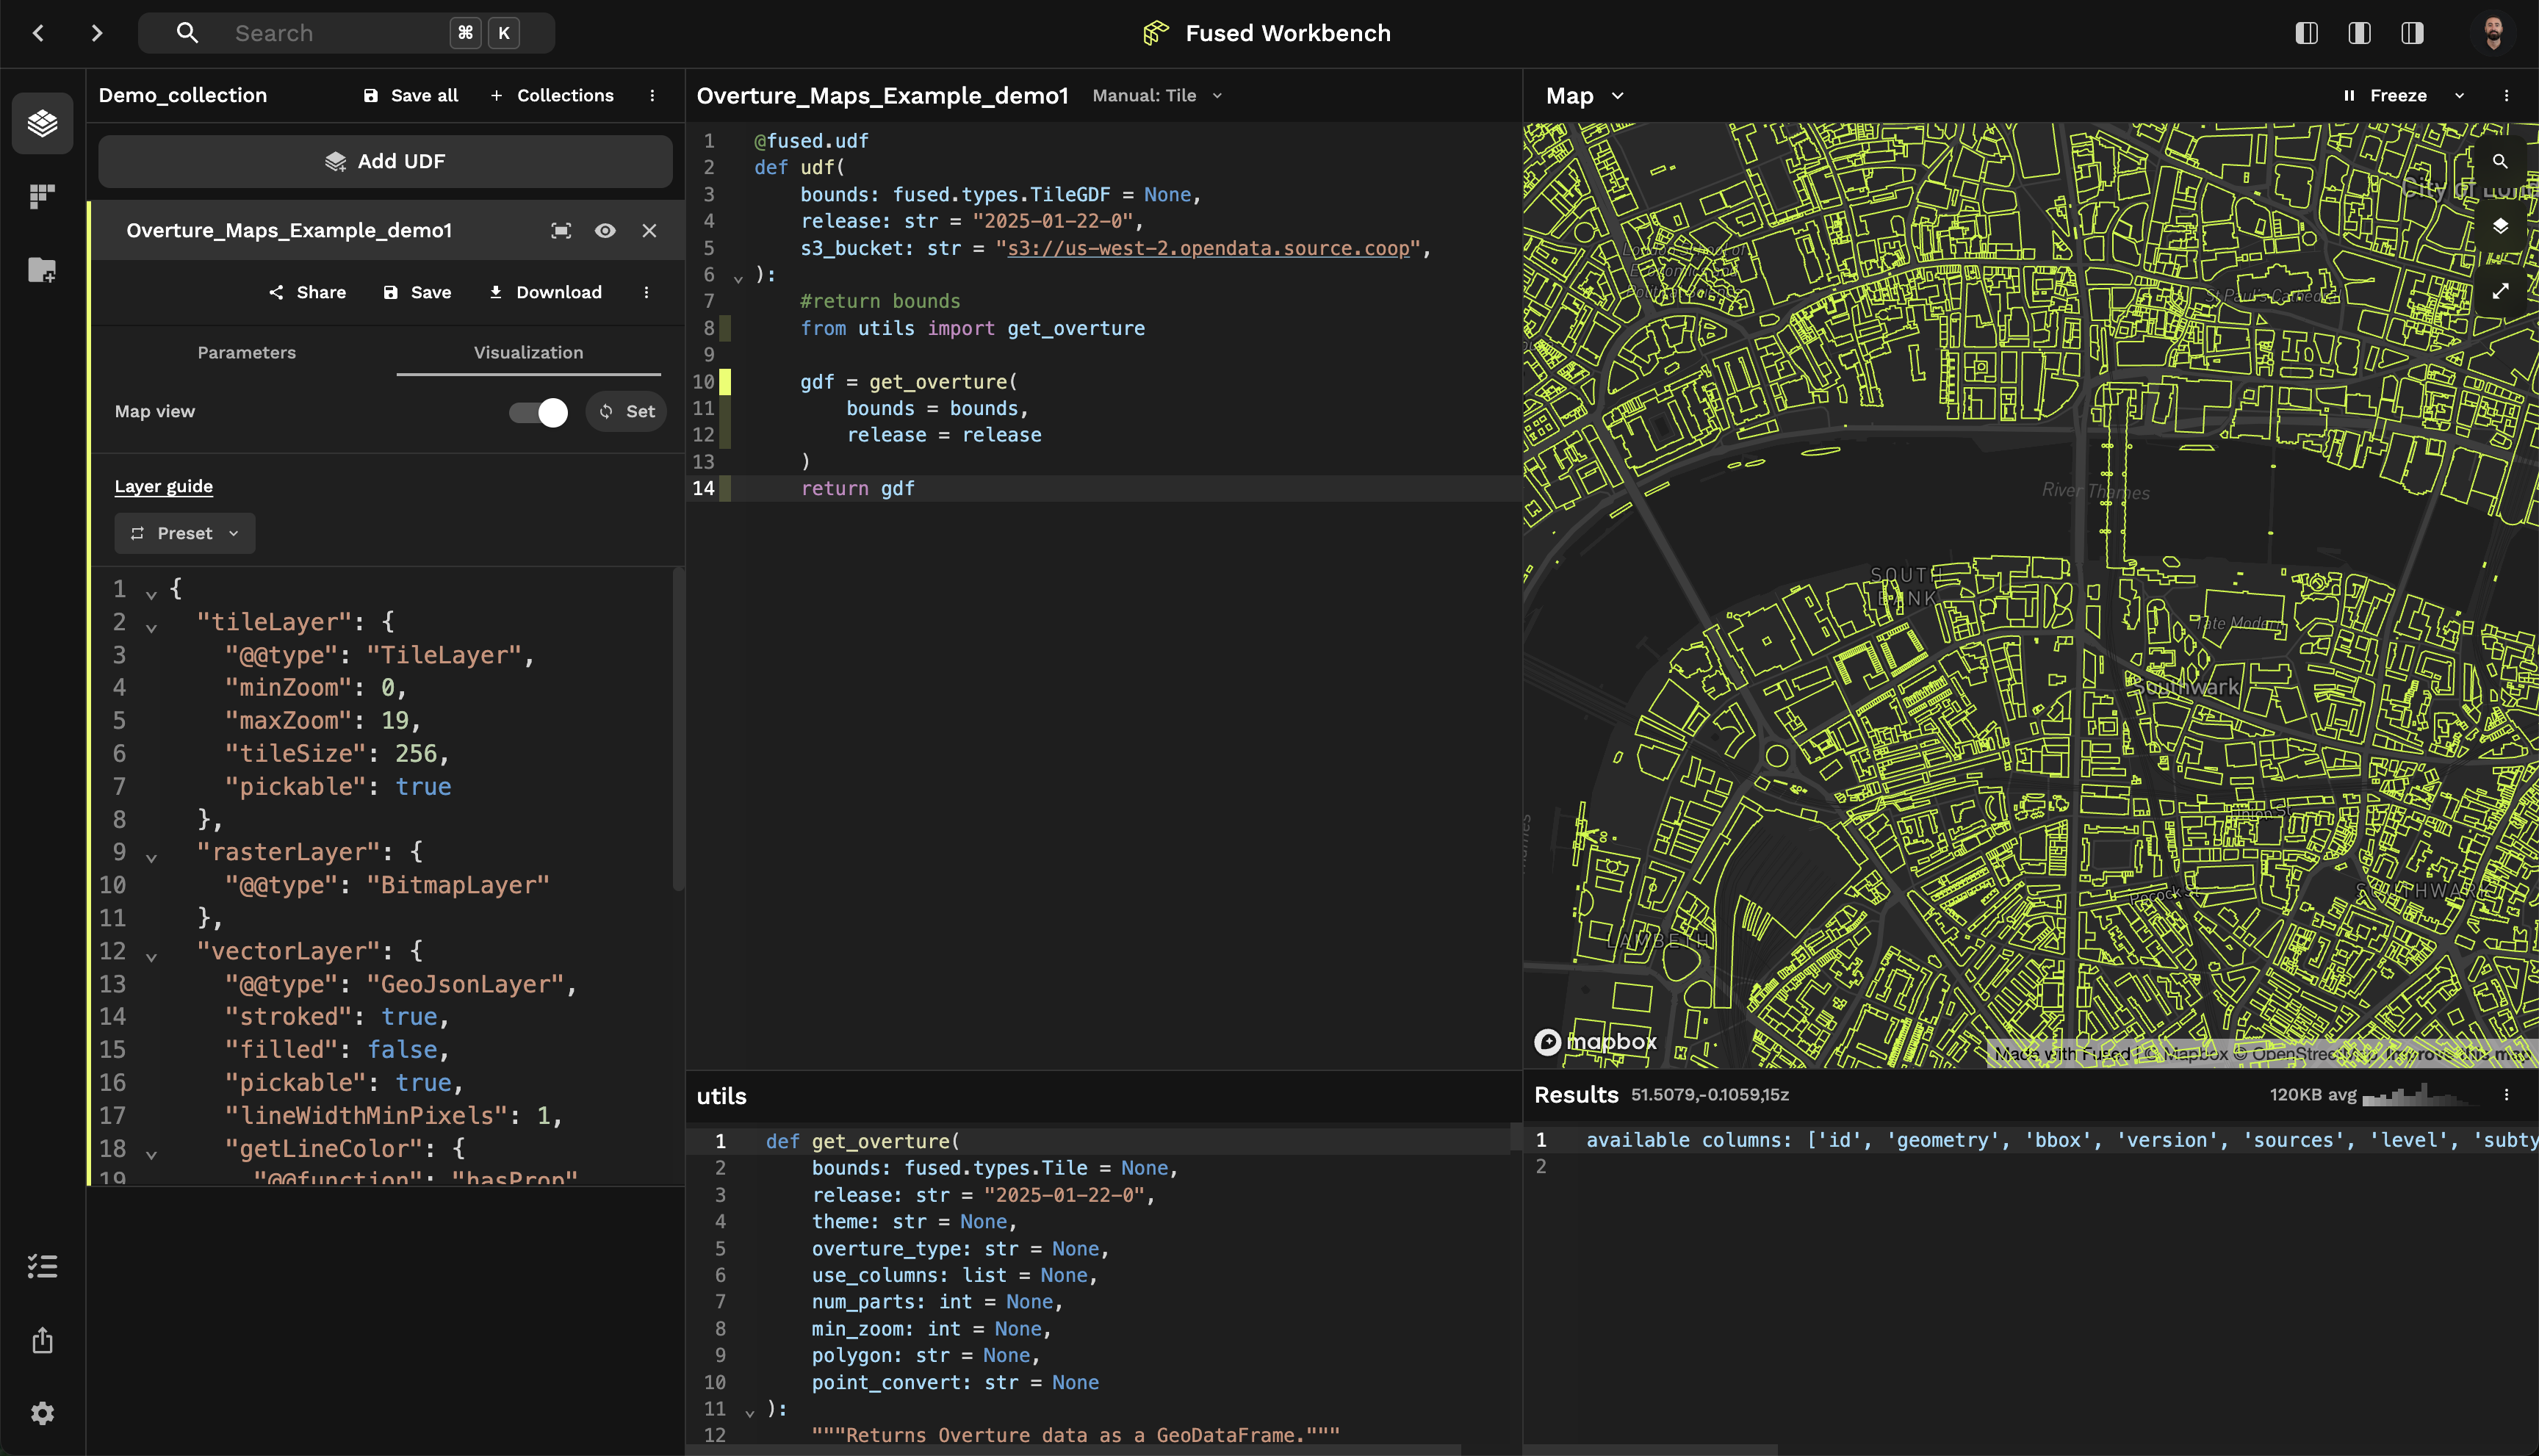This screenshot has height=1456, width=2539.
Task: Collapse the vectorLayer JSON block
Action: pos(151,957)
